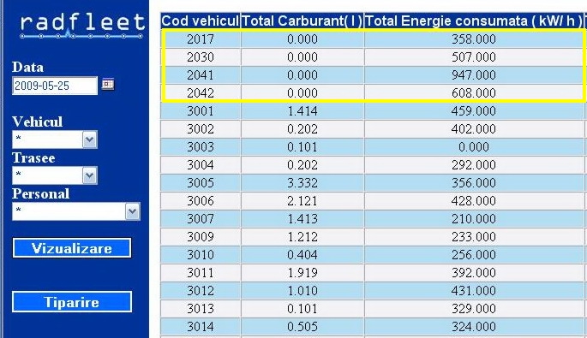Click the Tiparire button
The image size is (587, 338).
(x=72, y=302)
